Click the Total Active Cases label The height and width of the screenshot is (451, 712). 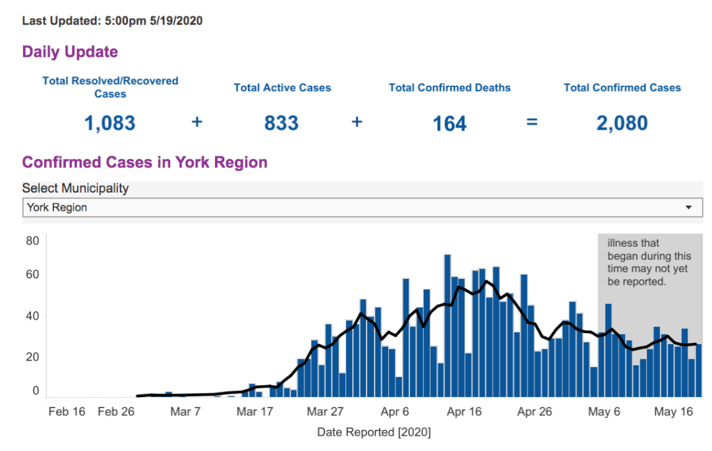pyautogui.click(x=282, y=88)
